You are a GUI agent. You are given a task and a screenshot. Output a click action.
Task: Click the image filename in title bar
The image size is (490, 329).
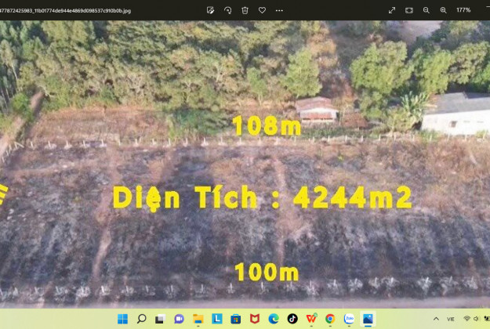(x=66, y=10)
